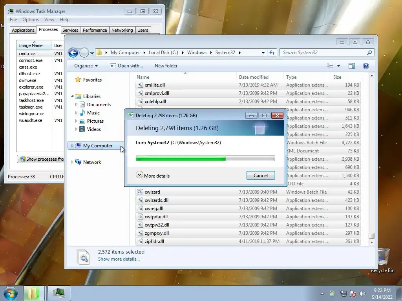Expand the Pictures library node
This screenshot has height=301, width=402.
76,121
